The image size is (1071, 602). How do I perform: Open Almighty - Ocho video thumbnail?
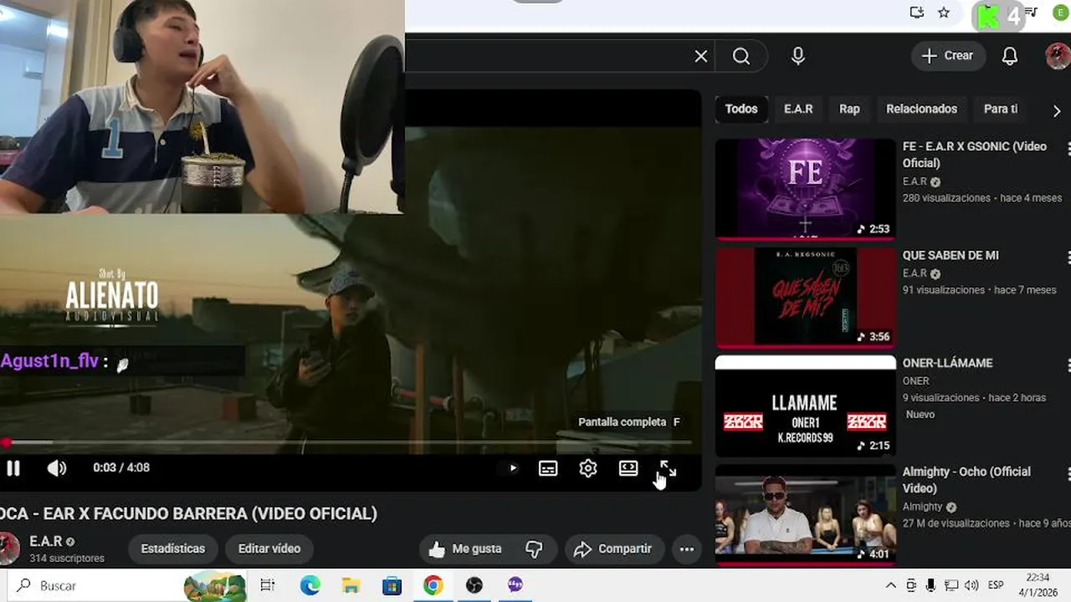(806, 515)
